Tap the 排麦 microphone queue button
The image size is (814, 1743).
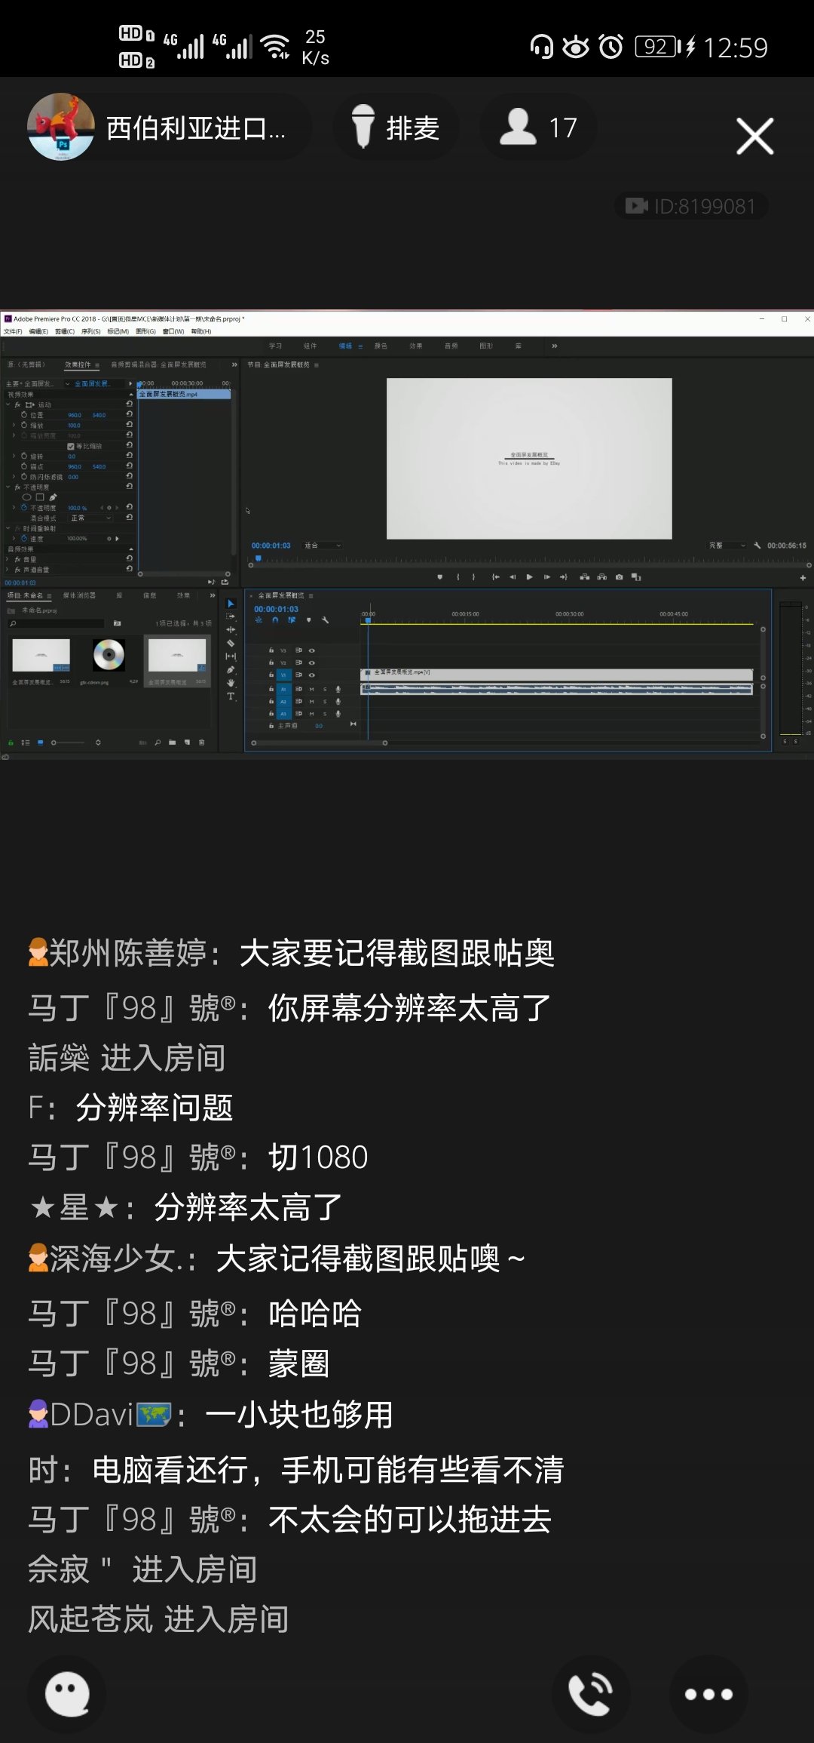396,128
